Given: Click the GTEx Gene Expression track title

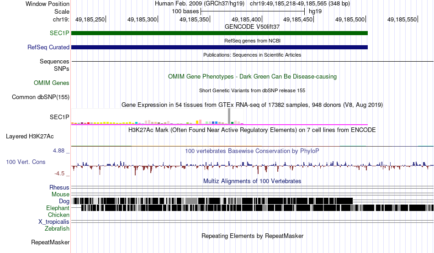Looking at the screenshot, I should pyautogui.click(x=252, y=105).
